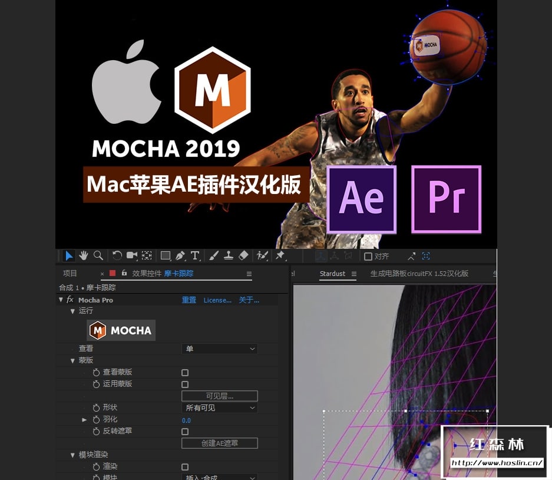Viewport: 552px width, 480px height.
Task: Select the Clone Stamp tool
Action: tap(229, 255)
